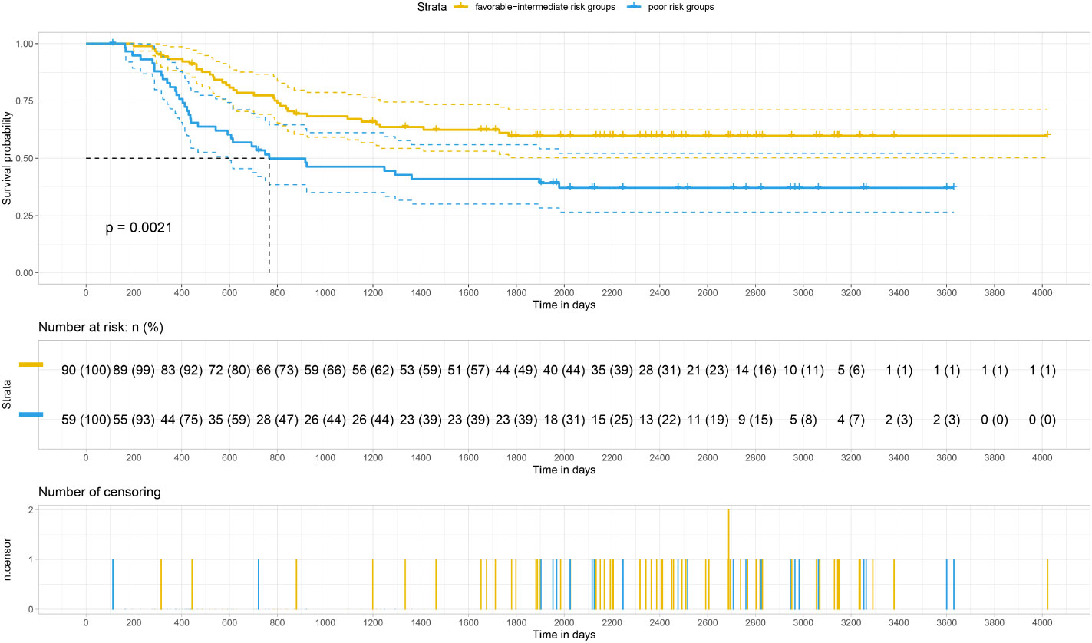Screen dimensions: 1092x643
Task: Click the '0.75' tick on survival probability axis
Action: (x=24, y=101)
